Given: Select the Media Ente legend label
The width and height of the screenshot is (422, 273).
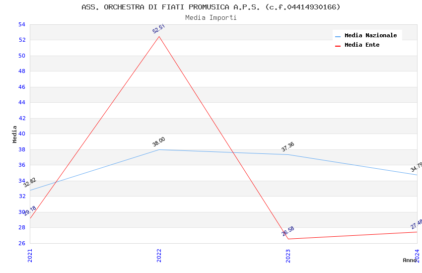Looking at the screenshot, I should click(x=362, y=45).
